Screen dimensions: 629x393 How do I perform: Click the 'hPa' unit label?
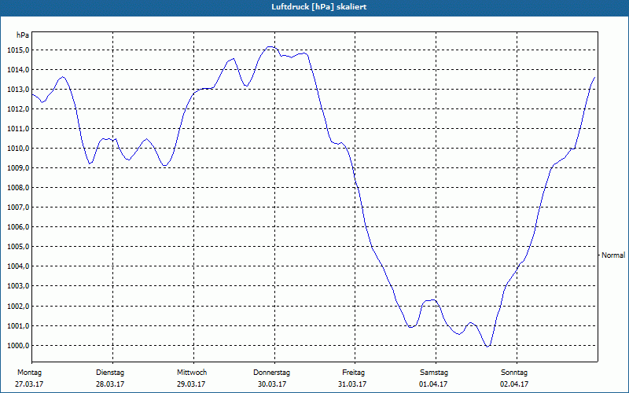pyautogui.click(x=23, y=35)
